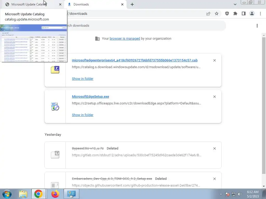Click the page vertical scrollbar thumb
266x199 pixels.
264,105
